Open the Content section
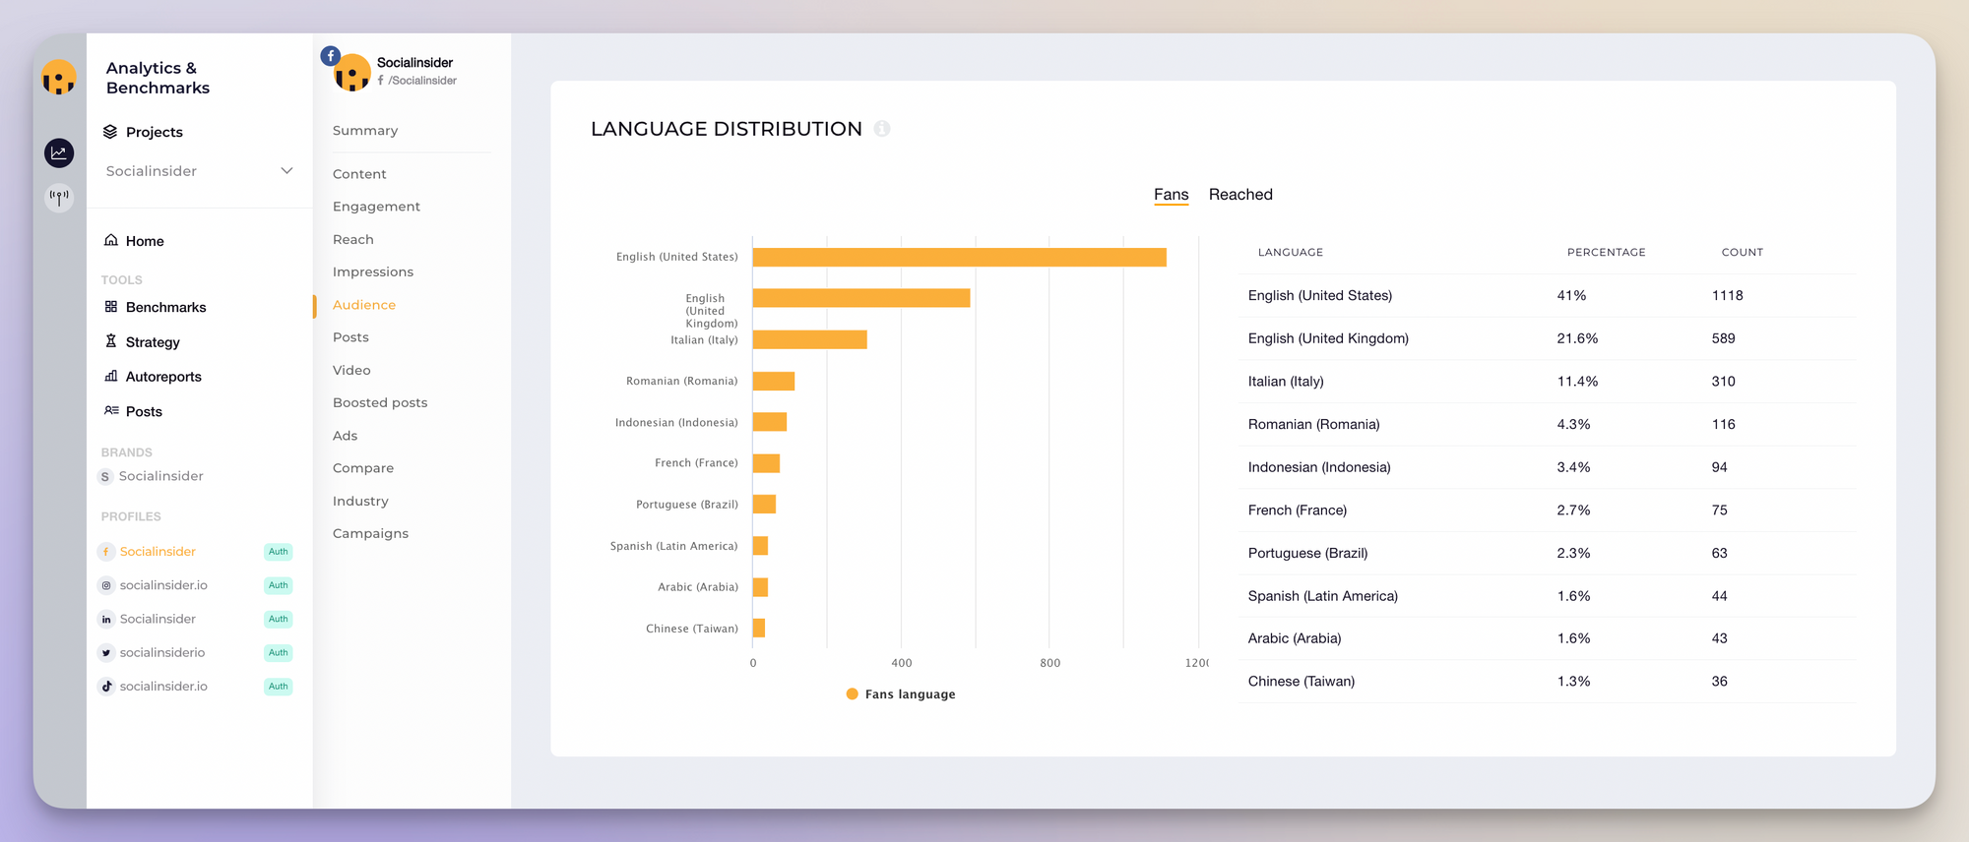 tap(359, 174)
